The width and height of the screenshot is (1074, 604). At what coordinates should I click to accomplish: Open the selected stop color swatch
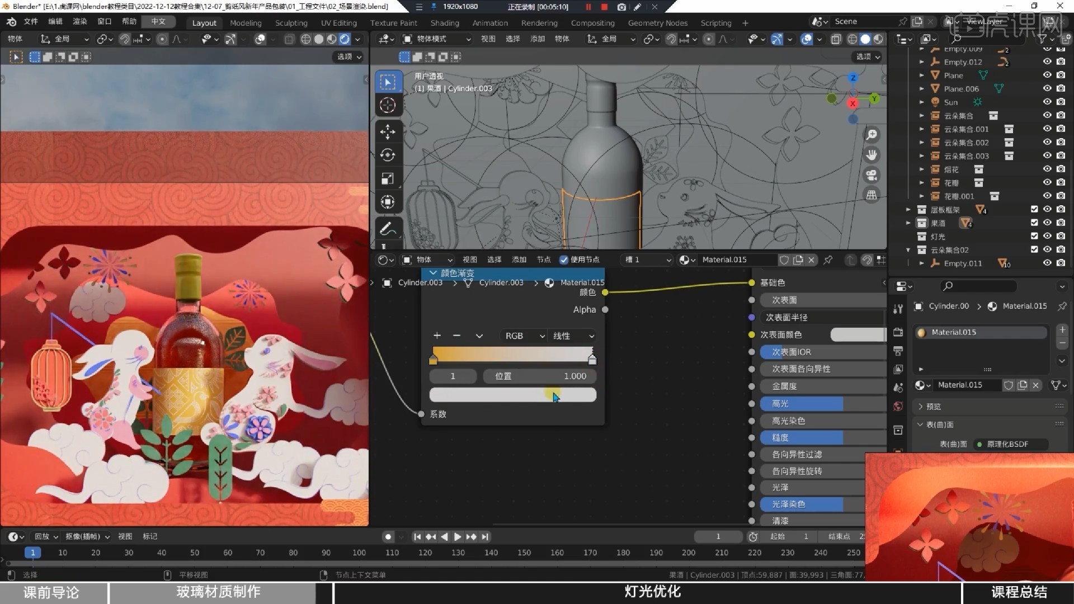[x=512, y=395]
